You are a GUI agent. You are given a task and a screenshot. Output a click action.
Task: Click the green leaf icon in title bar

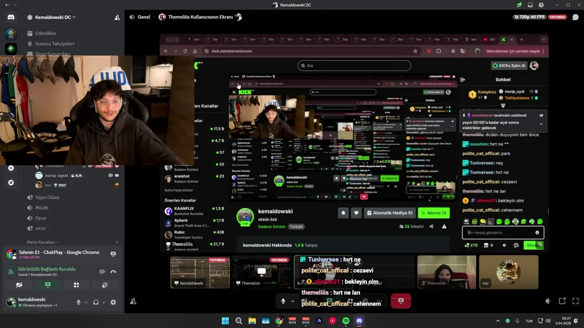pos(519,5)
